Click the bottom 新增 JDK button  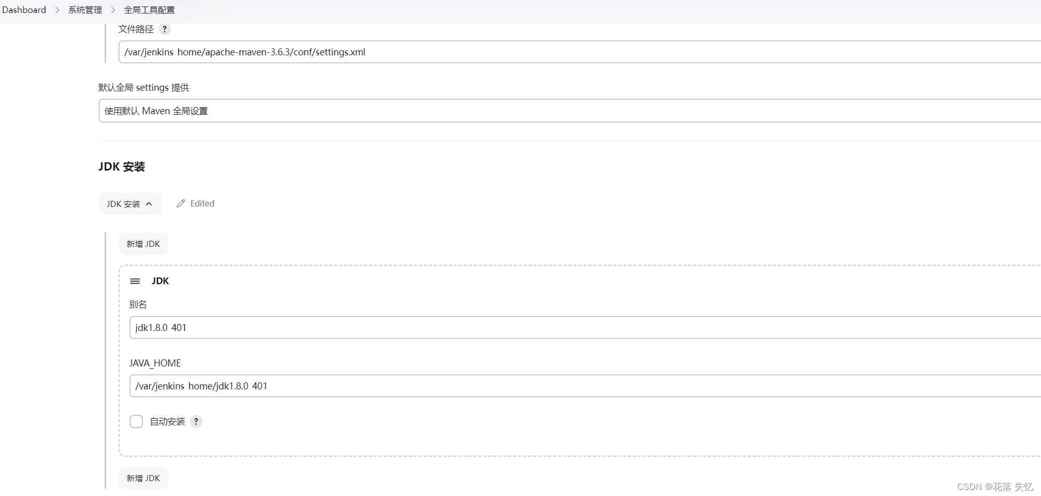pyautogui.click(x=144, y=478)
